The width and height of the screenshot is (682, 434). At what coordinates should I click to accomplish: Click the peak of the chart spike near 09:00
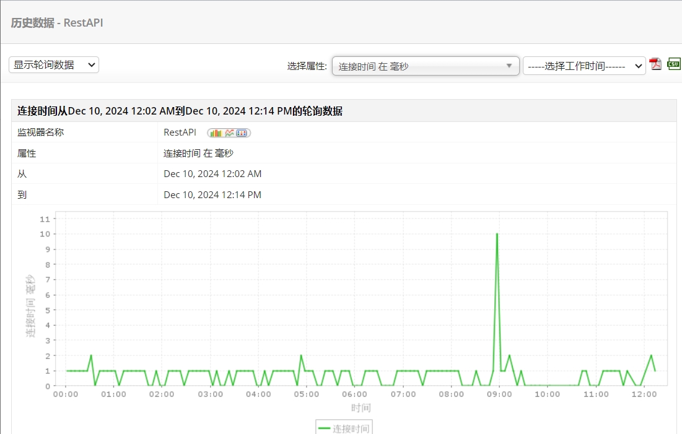point(497,234)
